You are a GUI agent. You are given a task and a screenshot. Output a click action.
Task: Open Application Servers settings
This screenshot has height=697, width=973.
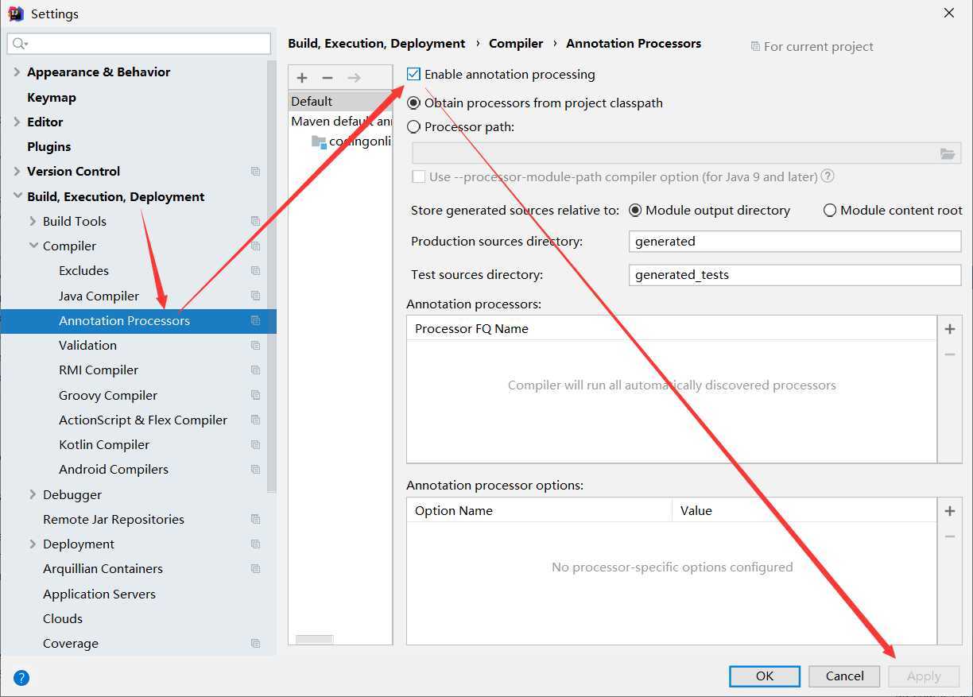coord(99,594)
